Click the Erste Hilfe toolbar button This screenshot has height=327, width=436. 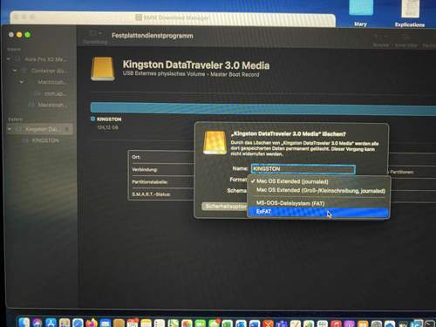click(x=406, y=41)
